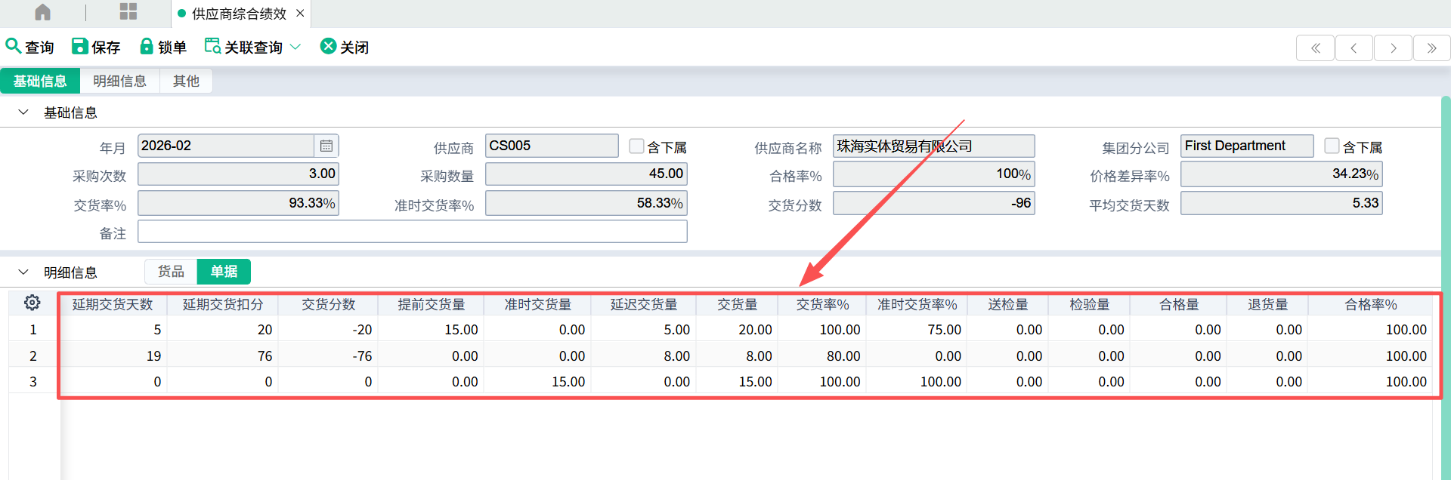
Task: Open the grid apps menu icon
Action: 128,12
